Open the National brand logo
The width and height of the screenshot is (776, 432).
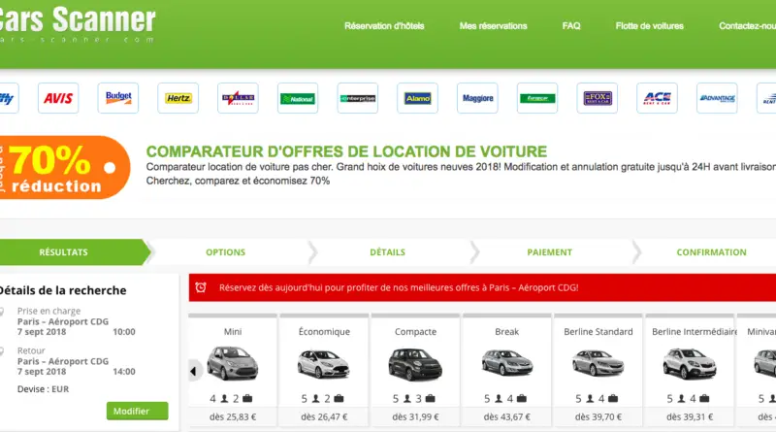(298, 98)
